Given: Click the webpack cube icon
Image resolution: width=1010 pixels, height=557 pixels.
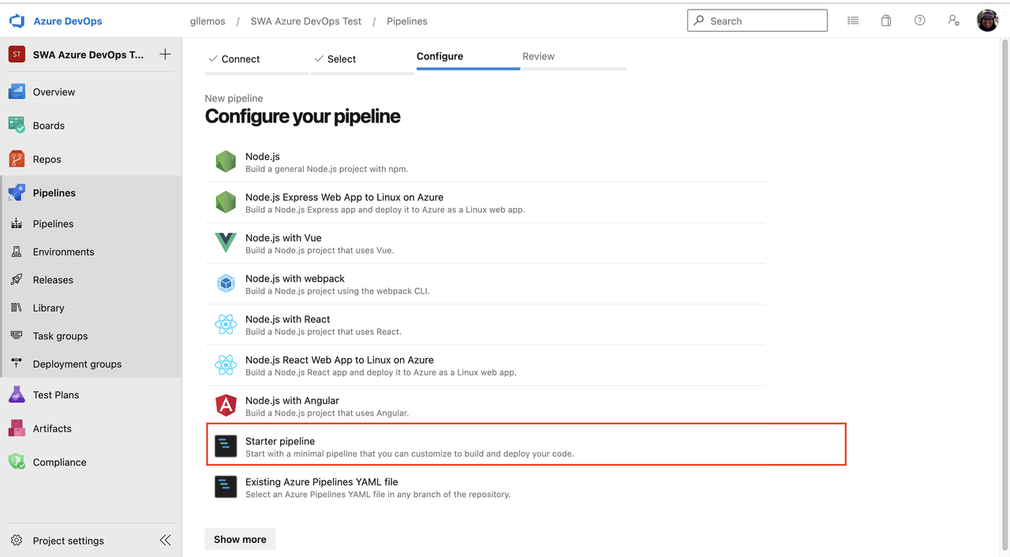Looking at the screenshot, I should click(x=226, y=284).
